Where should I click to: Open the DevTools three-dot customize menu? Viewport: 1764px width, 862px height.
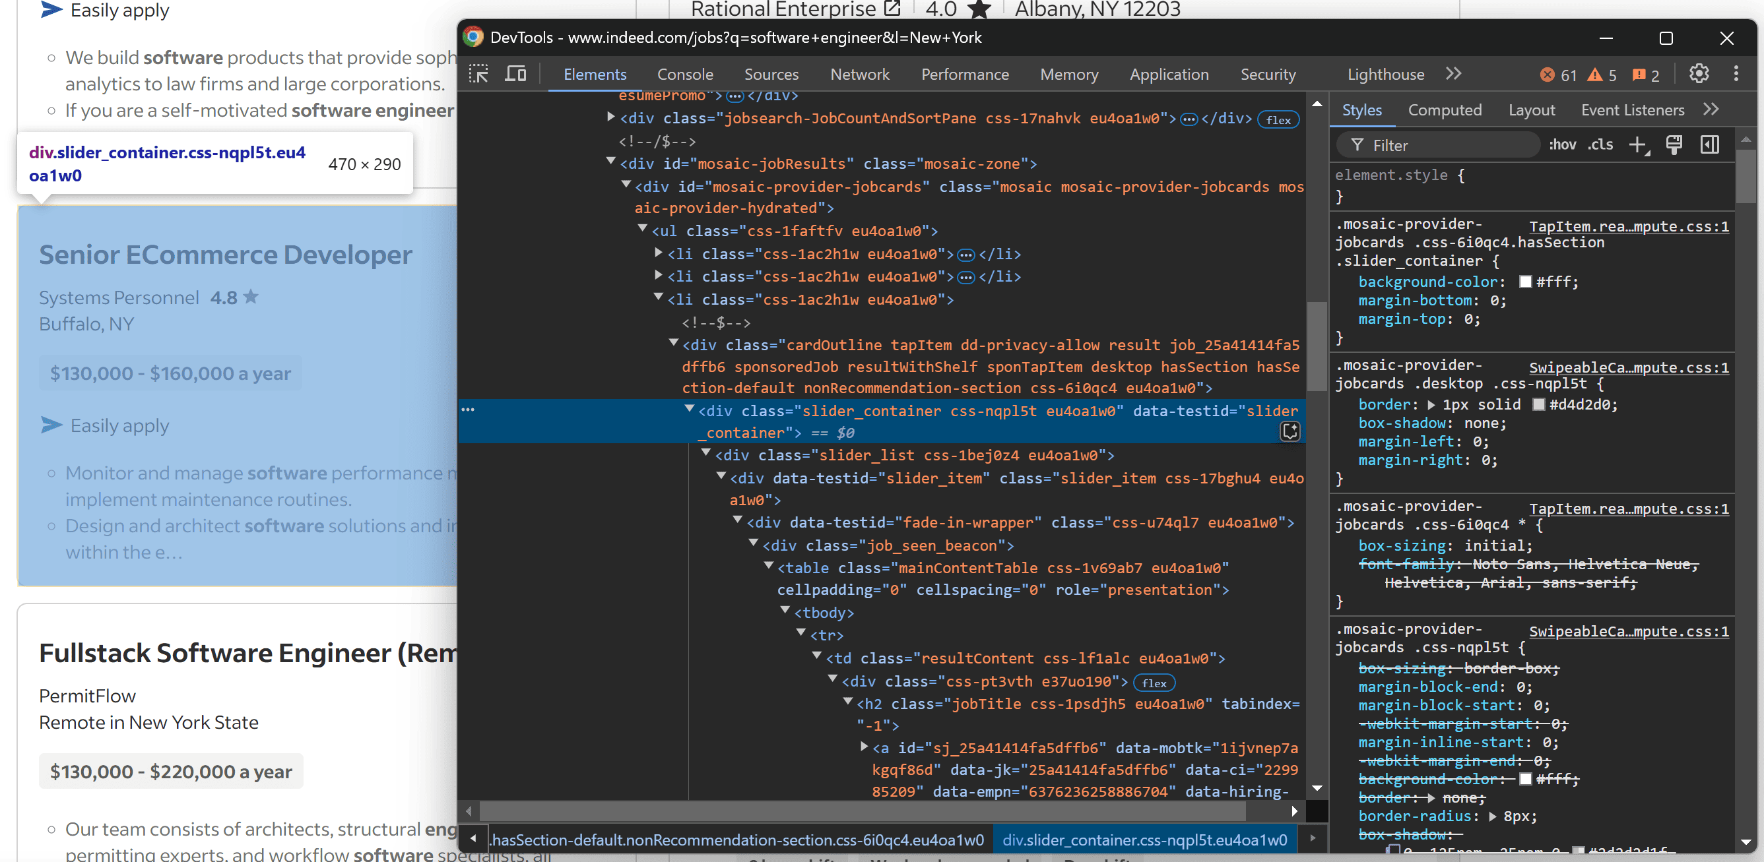pos(1735,74)
